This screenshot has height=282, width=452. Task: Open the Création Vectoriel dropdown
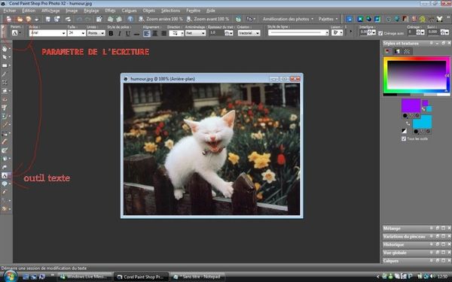point(249,33)
